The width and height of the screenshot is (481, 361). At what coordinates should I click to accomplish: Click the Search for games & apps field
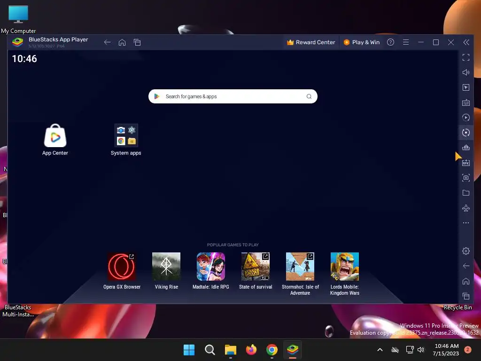(233, 96)
